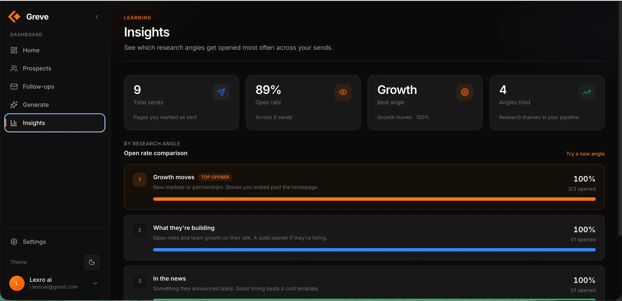Click the Home grid icon
The image size is (622, 301).
[x=14, y=50]
